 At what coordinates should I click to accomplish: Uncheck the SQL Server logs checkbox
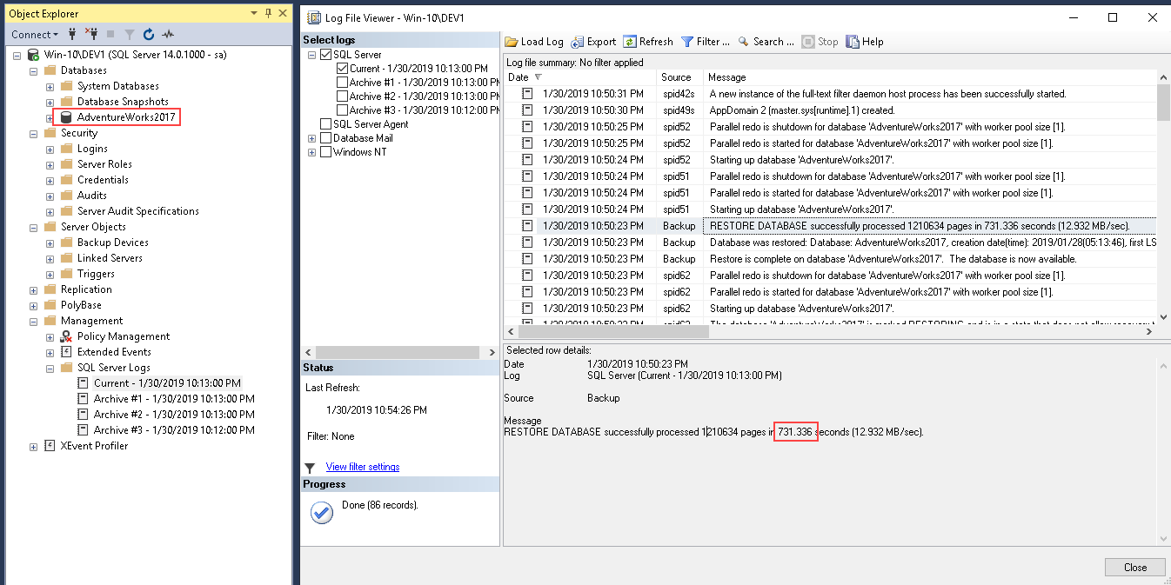[326, 55]
